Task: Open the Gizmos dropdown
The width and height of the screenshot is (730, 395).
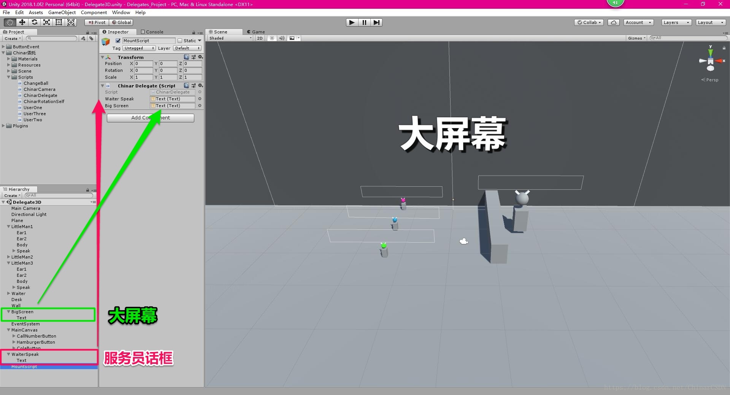Action: pyautogui.click(x=636, y=38)
